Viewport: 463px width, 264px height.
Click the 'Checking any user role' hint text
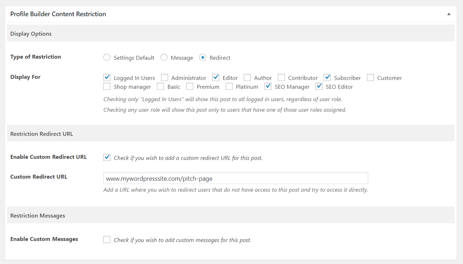pyautogui.click(x=225, y=110)
